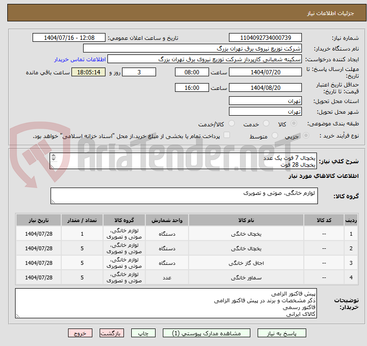Click the پاسخ به نیاز button
Image resolution: width=367 pixels, height=346 pixels.
point(282,333)
